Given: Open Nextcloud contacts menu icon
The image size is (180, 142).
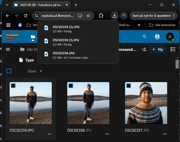Looking at the screenshot, I should click(157, 37).
